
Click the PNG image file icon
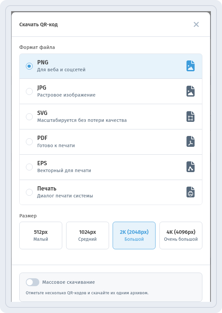click(x=190, y=66)
